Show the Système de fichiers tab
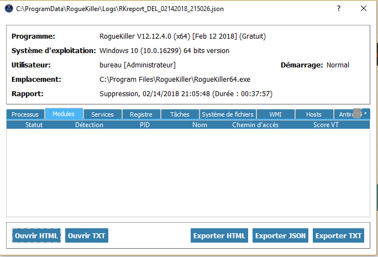 (x=228, y=114)
